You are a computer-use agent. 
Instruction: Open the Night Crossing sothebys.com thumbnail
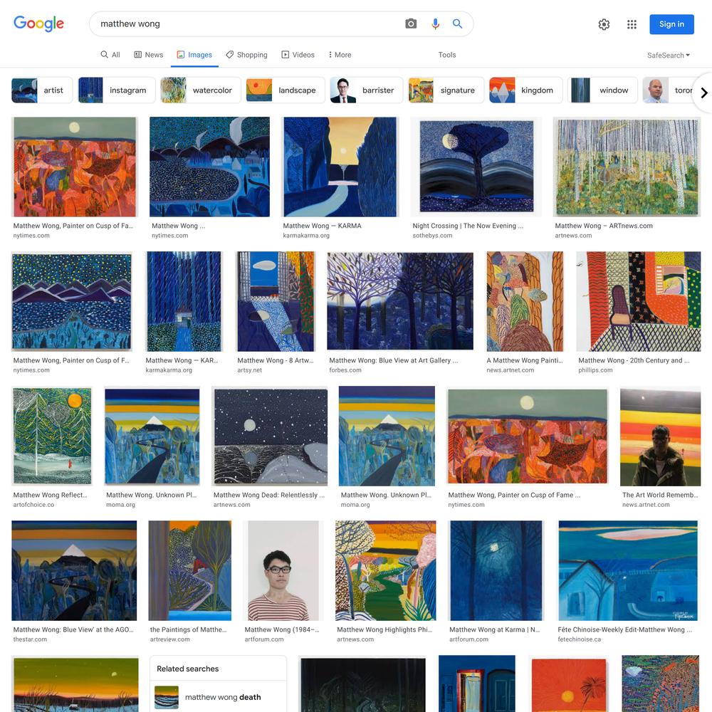[476, 167]
